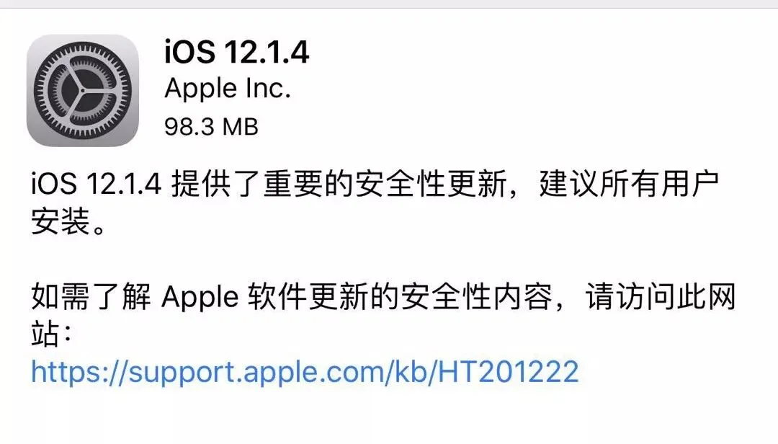Select the word Apple before 软件更新
The height and width of the screenshot is (444, 778).
200,298
